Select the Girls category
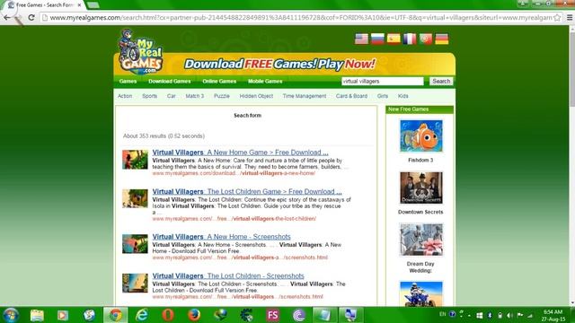The height and width of the screenshot is (323, 575). click(x=382, y=96)
